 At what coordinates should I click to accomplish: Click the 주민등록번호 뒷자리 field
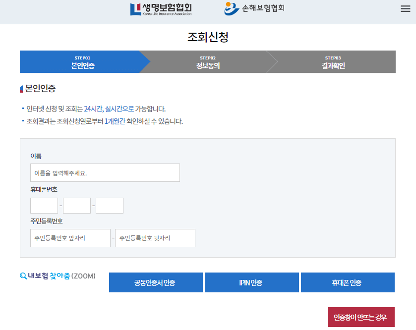point(155,238)
